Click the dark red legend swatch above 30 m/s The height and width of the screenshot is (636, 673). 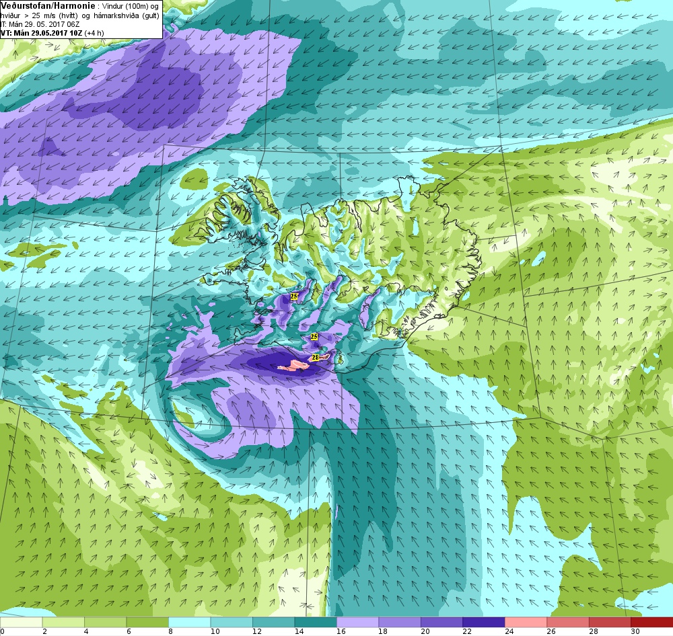pos(652,622)
